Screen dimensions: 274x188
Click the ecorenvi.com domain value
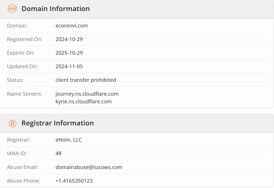click(x=72, y=26)
